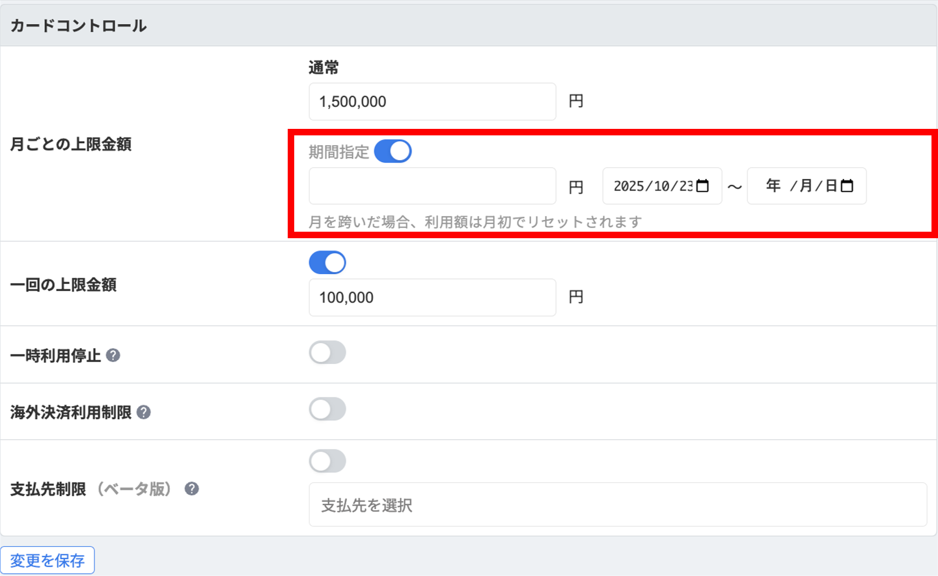Turn on the 支払先制限 toggle
The width and height of the screenshot is (938, 576).
pyautogui.click(x=327, y=461)
